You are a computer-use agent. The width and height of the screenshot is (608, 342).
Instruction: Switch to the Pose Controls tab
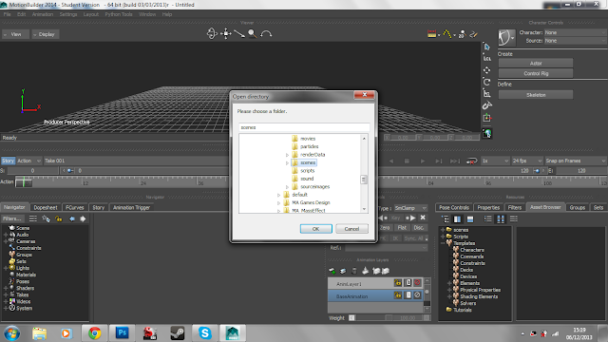coord(454,207)
